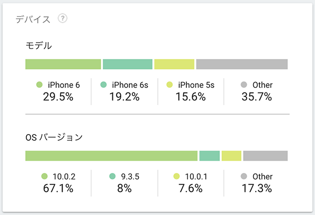This screenshot has height=215, width=315.
Task: Select the iPhone 5s yellow bar segment
Action: click(174, 64)
